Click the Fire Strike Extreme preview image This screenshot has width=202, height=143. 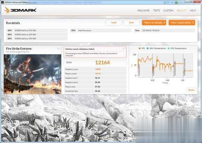point(33,74)
